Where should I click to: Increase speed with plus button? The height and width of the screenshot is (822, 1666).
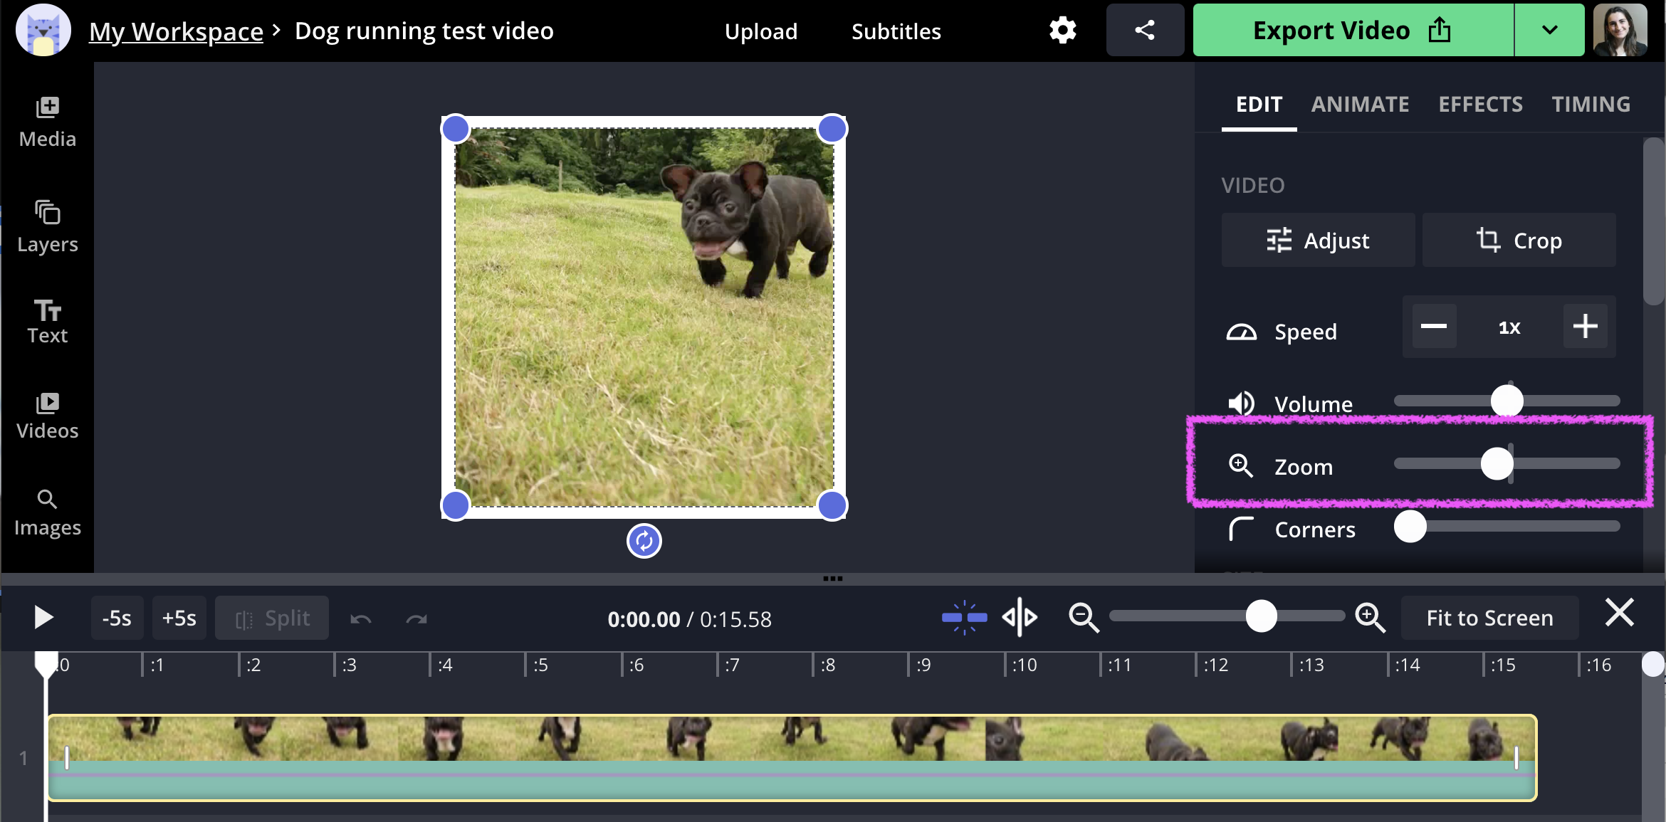tap(1585, 327)
